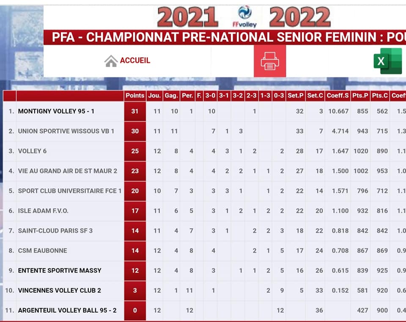Select the Set.P column header
Screen dimensions: 406x322
296,96
